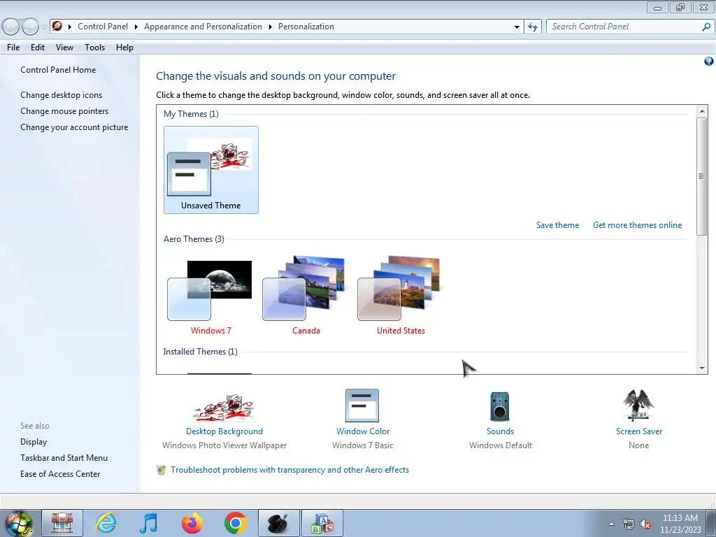Image resolution: width=716 pixels, height=537 pixels.
Task: Open the View menu
Action: click(x=64, y=48)
